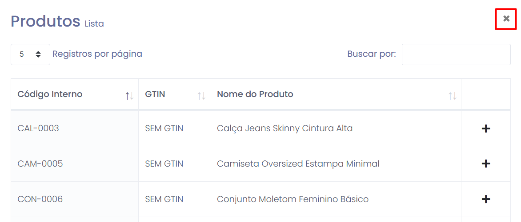Click sort arrows in Código Interno column
Screen dimensions: 521x222
pyautogui.click(x=129, y=96)
